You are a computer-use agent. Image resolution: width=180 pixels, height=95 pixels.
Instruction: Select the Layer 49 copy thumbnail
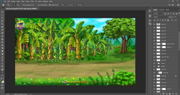pyautogui.click(x=158, y=57)
